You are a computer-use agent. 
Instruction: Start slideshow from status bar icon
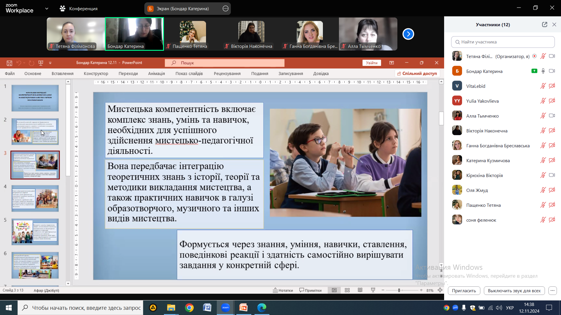(373, 290)
